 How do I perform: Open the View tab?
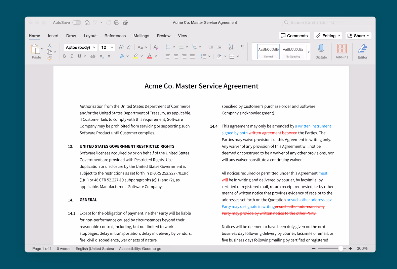coord(182,36)
